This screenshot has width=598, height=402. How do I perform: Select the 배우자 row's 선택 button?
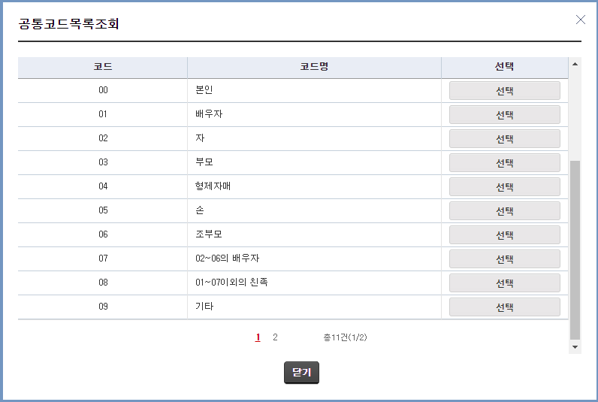[504, 114]
